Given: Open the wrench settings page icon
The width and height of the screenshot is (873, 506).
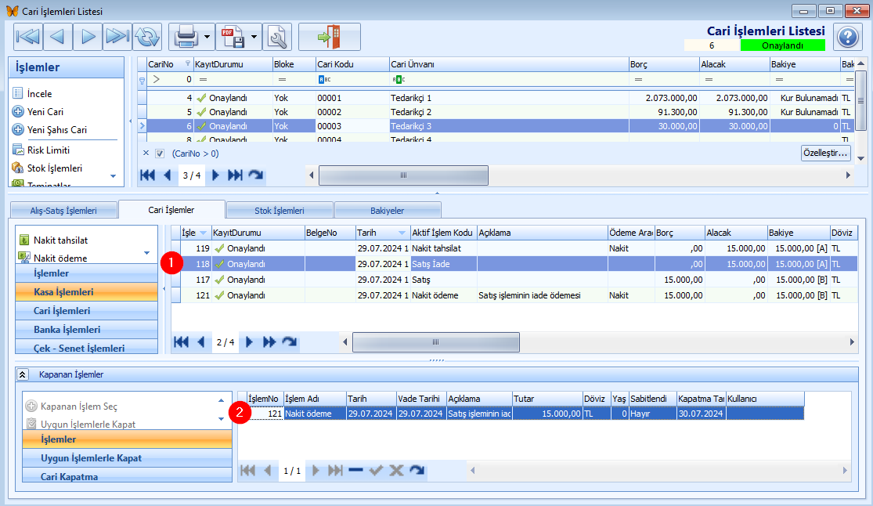Looking at the screenshot, I should 277,37.
